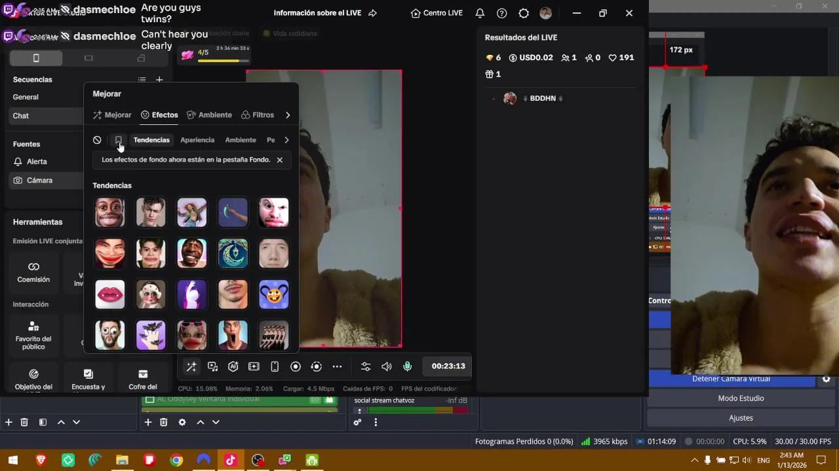Open the three-dots more options in toolbar
The image size is (839, 471).
point(337,366)
